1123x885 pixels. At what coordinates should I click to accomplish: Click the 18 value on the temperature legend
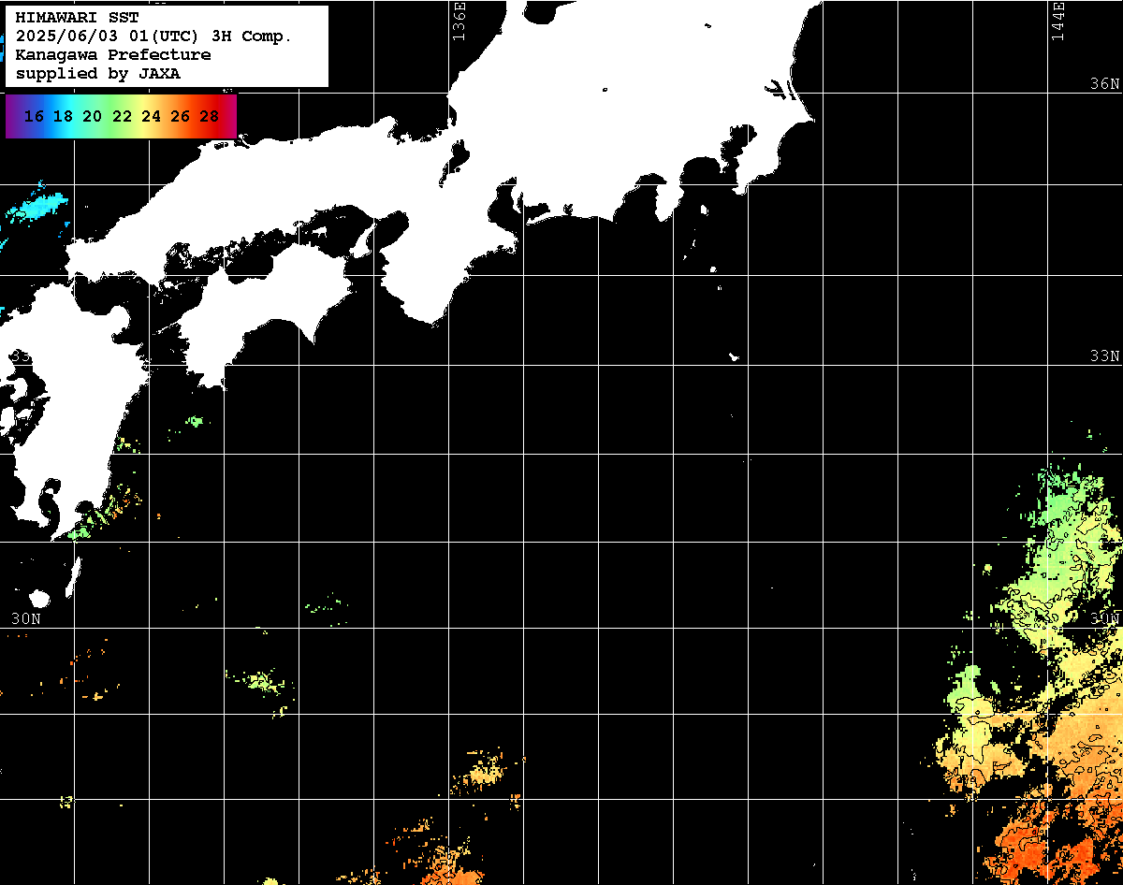[x=63, y=117]
